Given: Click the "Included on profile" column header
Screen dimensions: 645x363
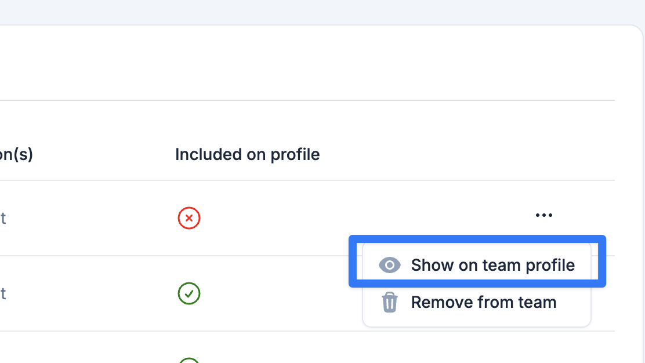Looking at the screenshot, I should tap(247, 155).
